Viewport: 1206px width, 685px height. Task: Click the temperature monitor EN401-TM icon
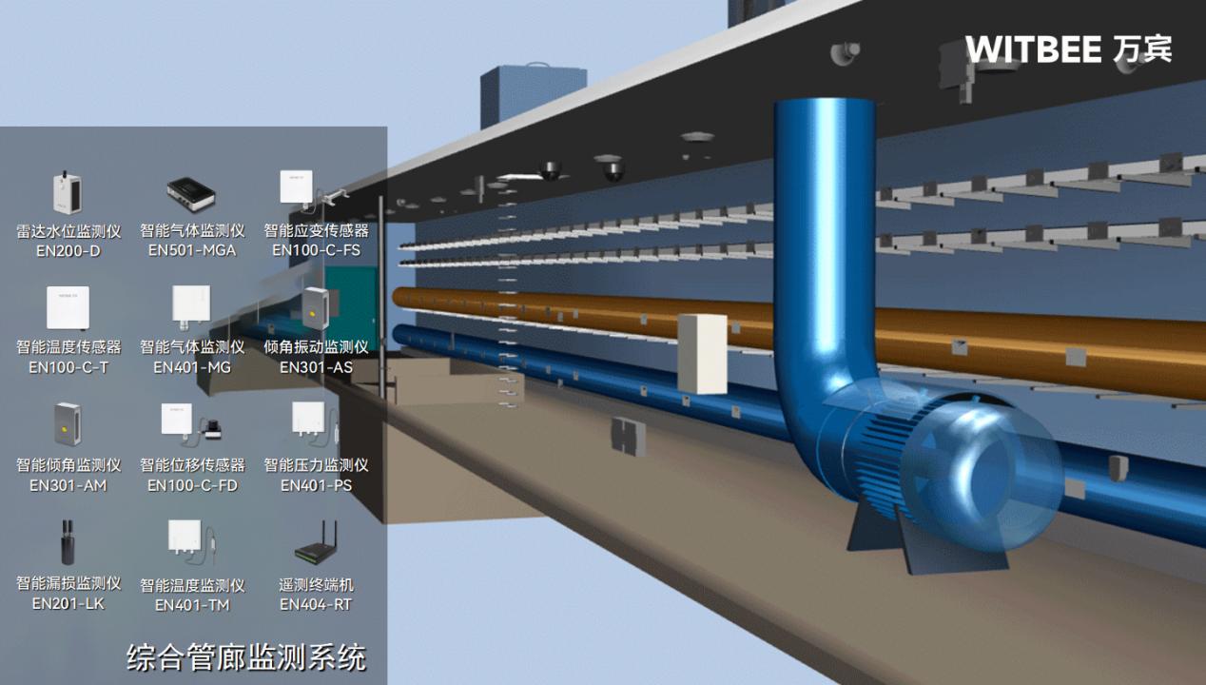(191, 544)
